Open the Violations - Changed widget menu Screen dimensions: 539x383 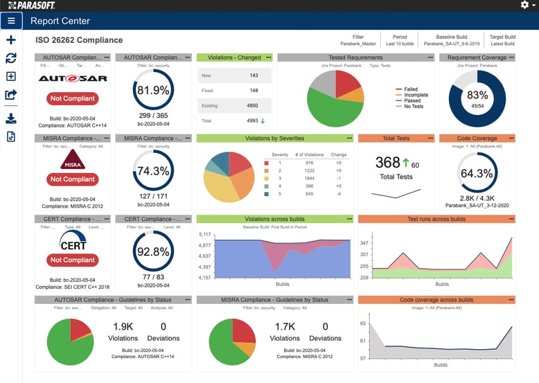point(269,57)
